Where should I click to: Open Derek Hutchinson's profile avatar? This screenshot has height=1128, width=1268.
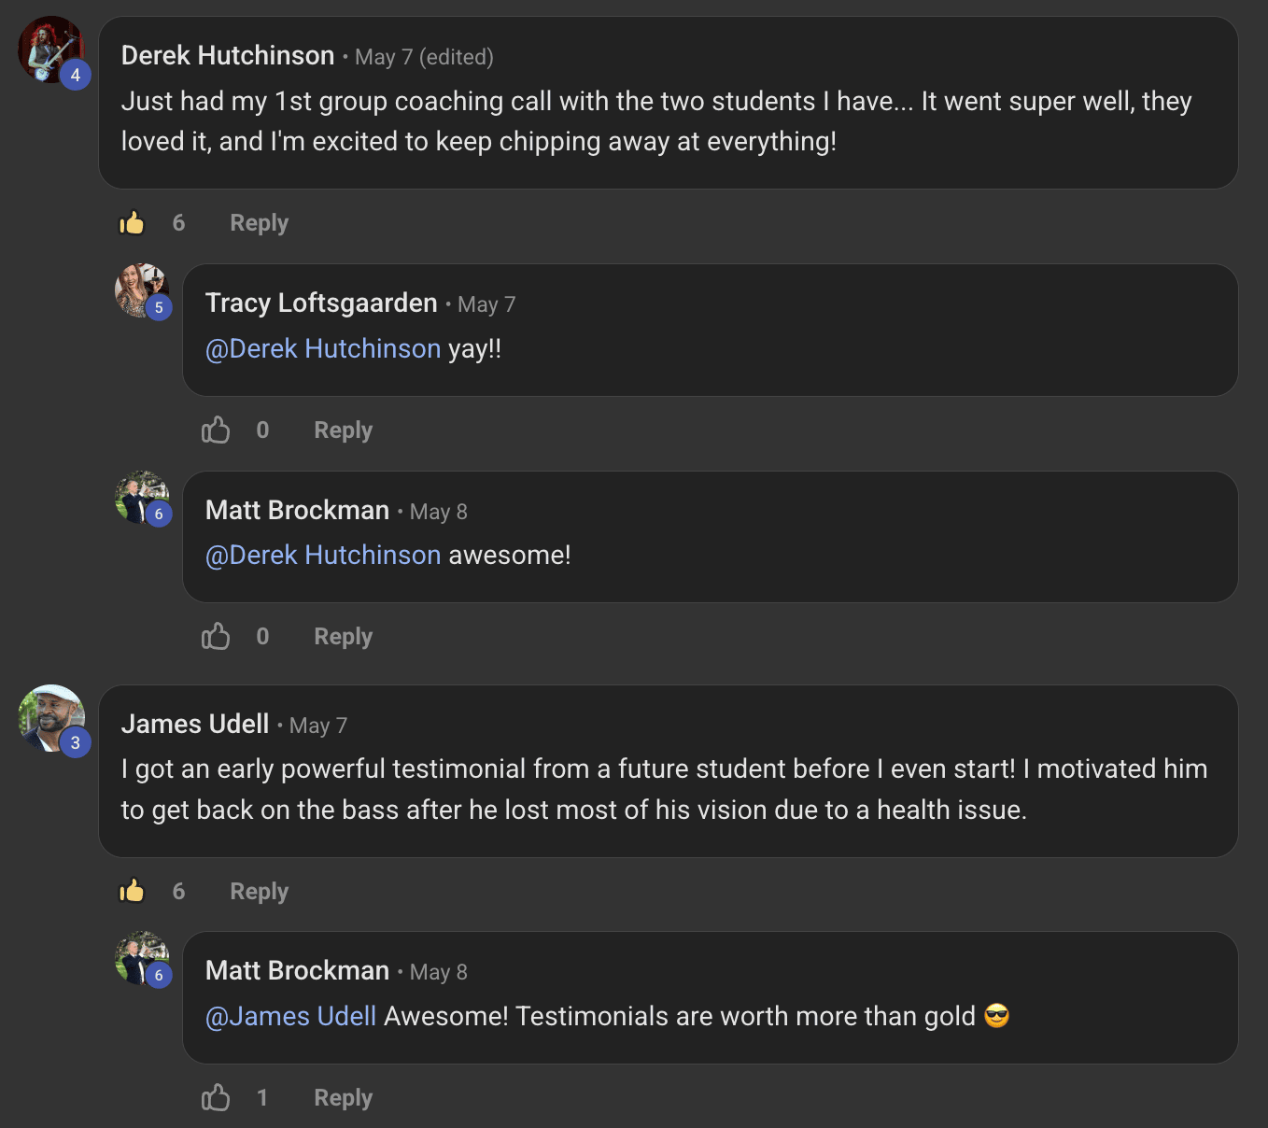coord(50,49)
